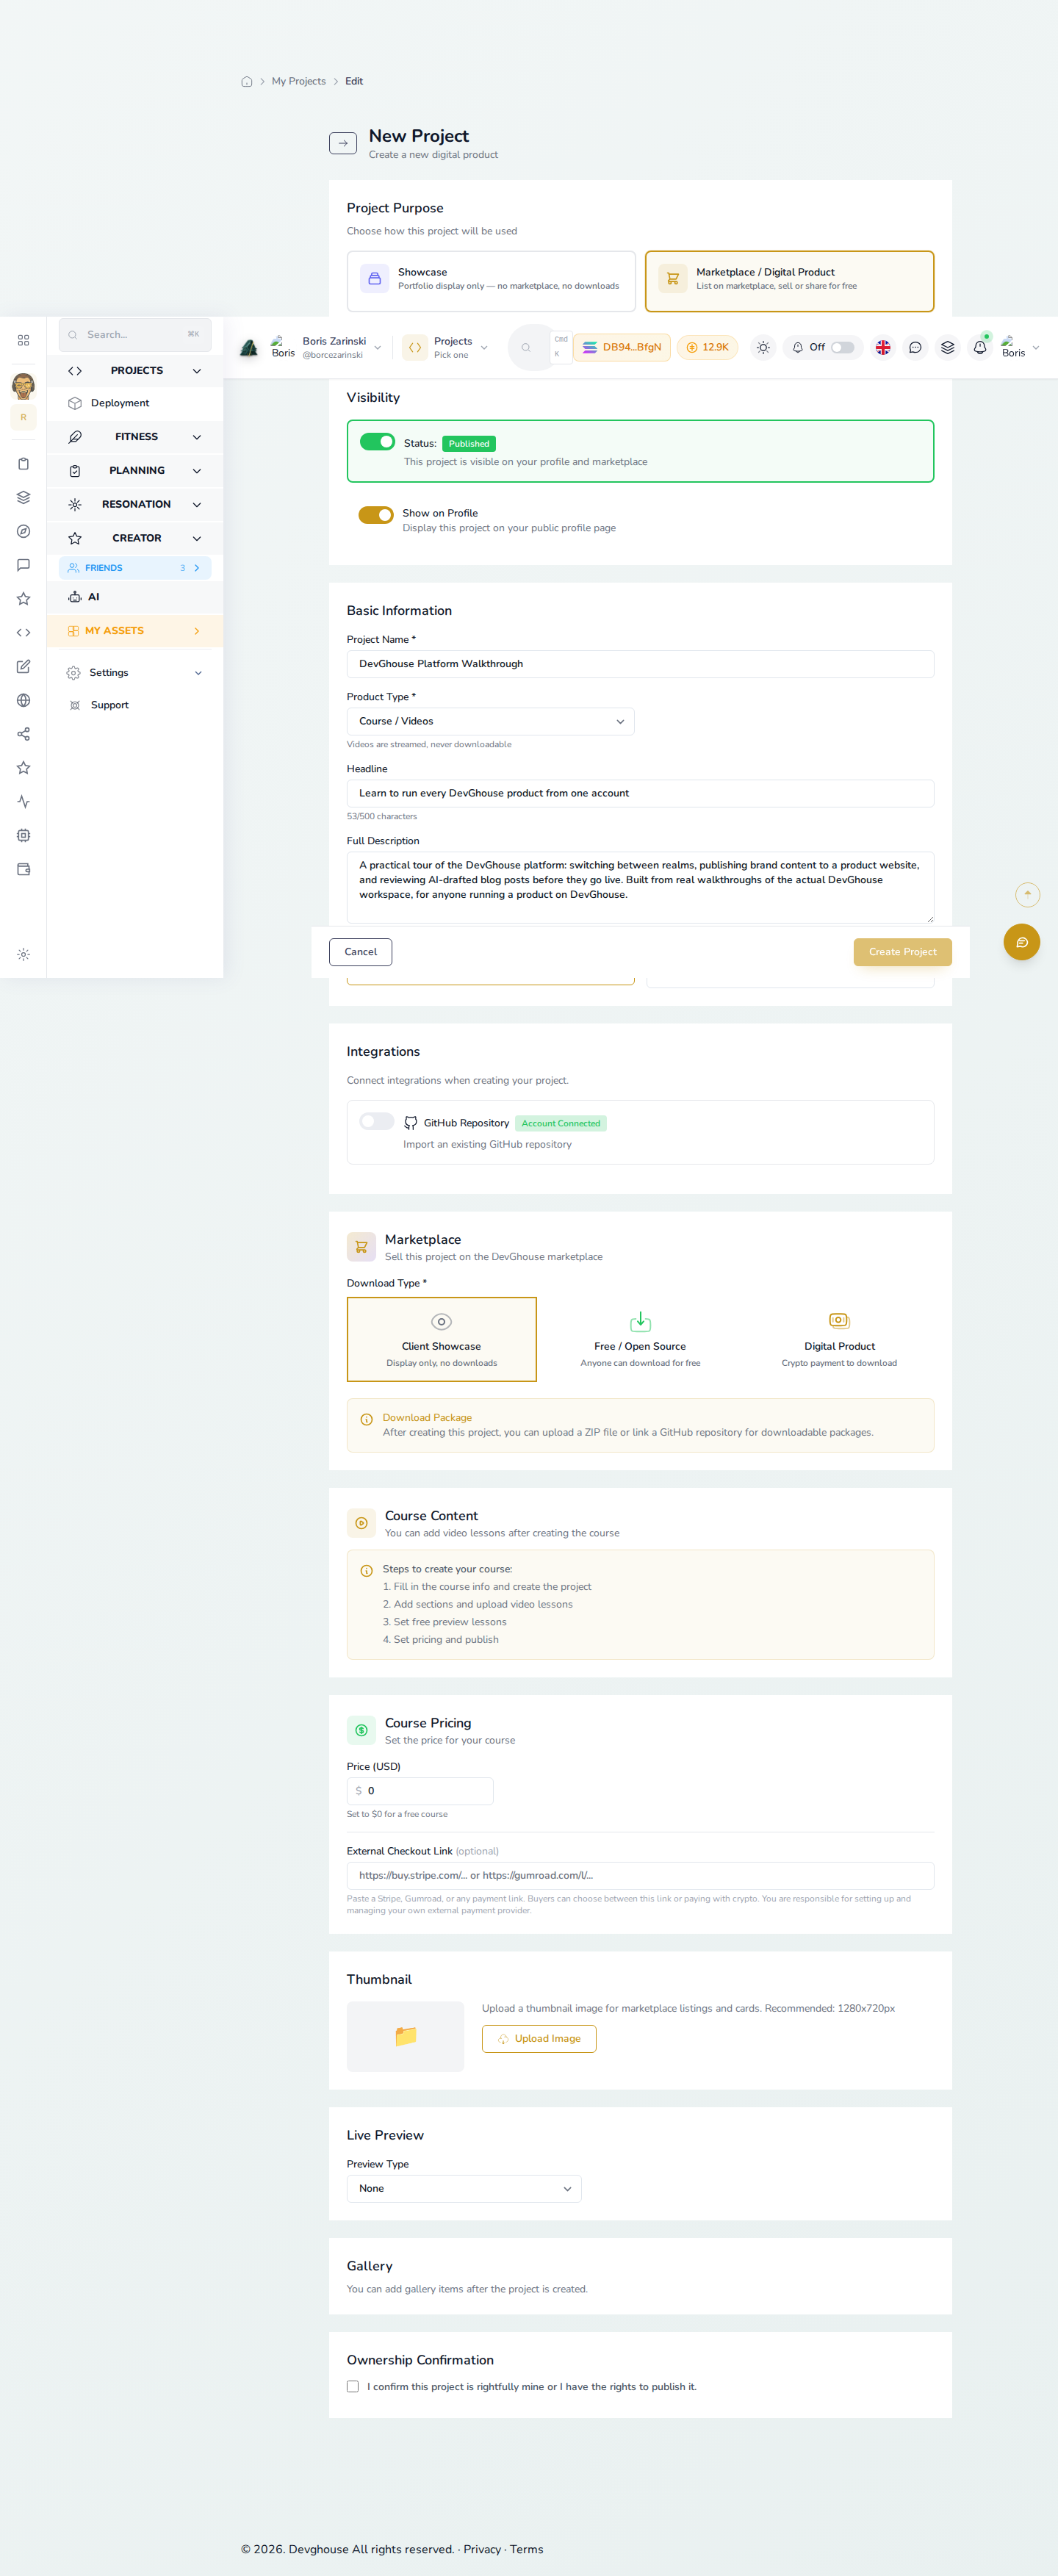
Task: Toggle the Published status switch
Action: [377, 442]
